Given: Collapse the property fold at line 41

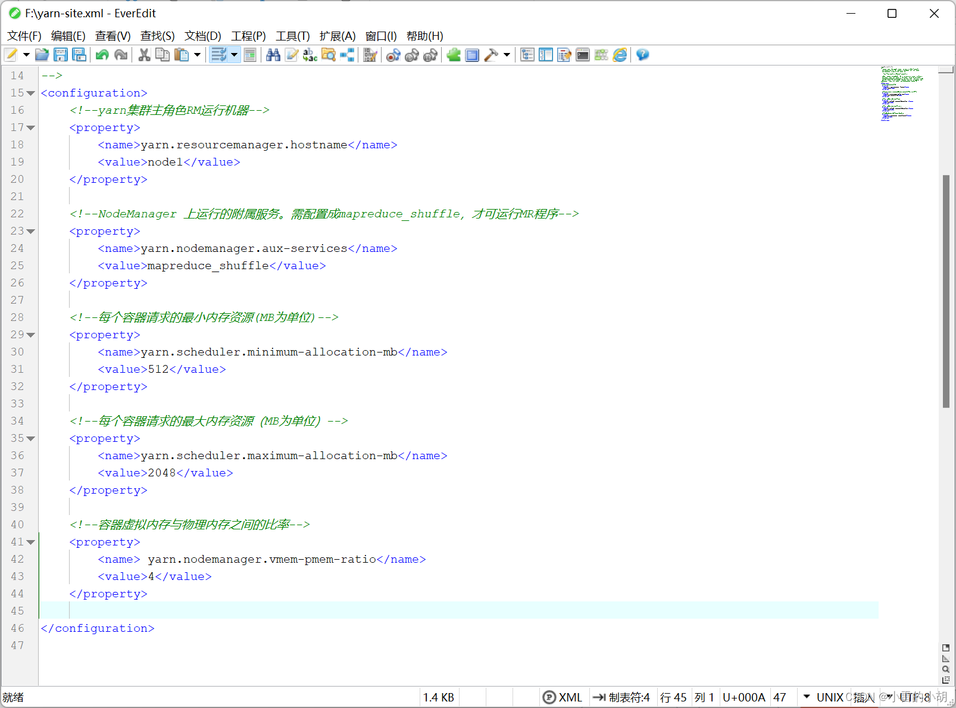Looking at the screenshot, I should click(31, 542).
